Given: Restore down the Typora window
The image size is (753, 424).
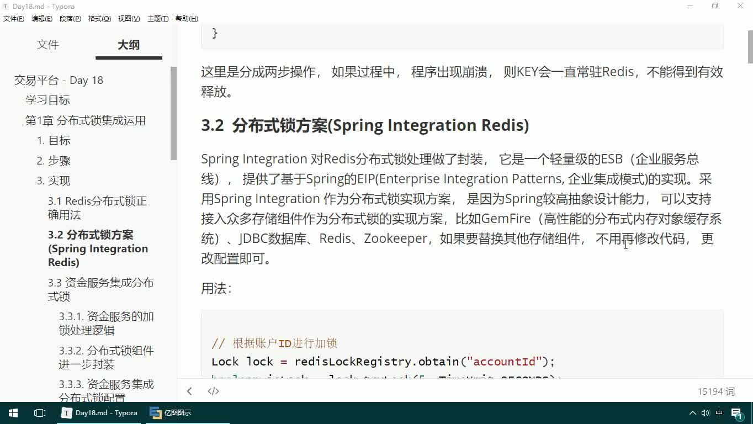Looking at the screenshot, I should tap(715, 6).
